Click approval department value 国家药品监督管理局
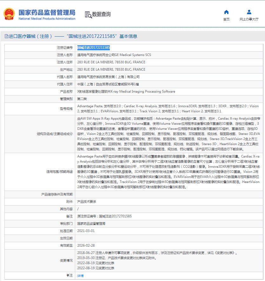The width and height of the screenshot is (265, 281). (x=91, y=223)
